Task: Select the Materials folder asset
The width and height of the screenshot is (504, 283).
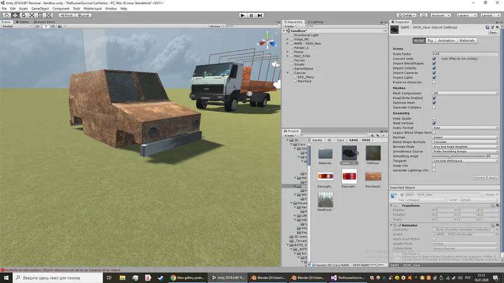Action: tap(325, 153)
